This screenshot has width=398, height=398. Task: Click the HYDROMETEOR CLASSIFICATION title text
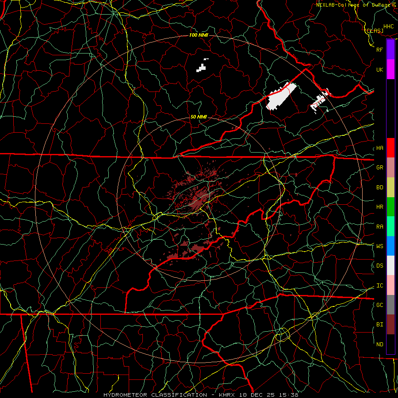pos(155,395)
